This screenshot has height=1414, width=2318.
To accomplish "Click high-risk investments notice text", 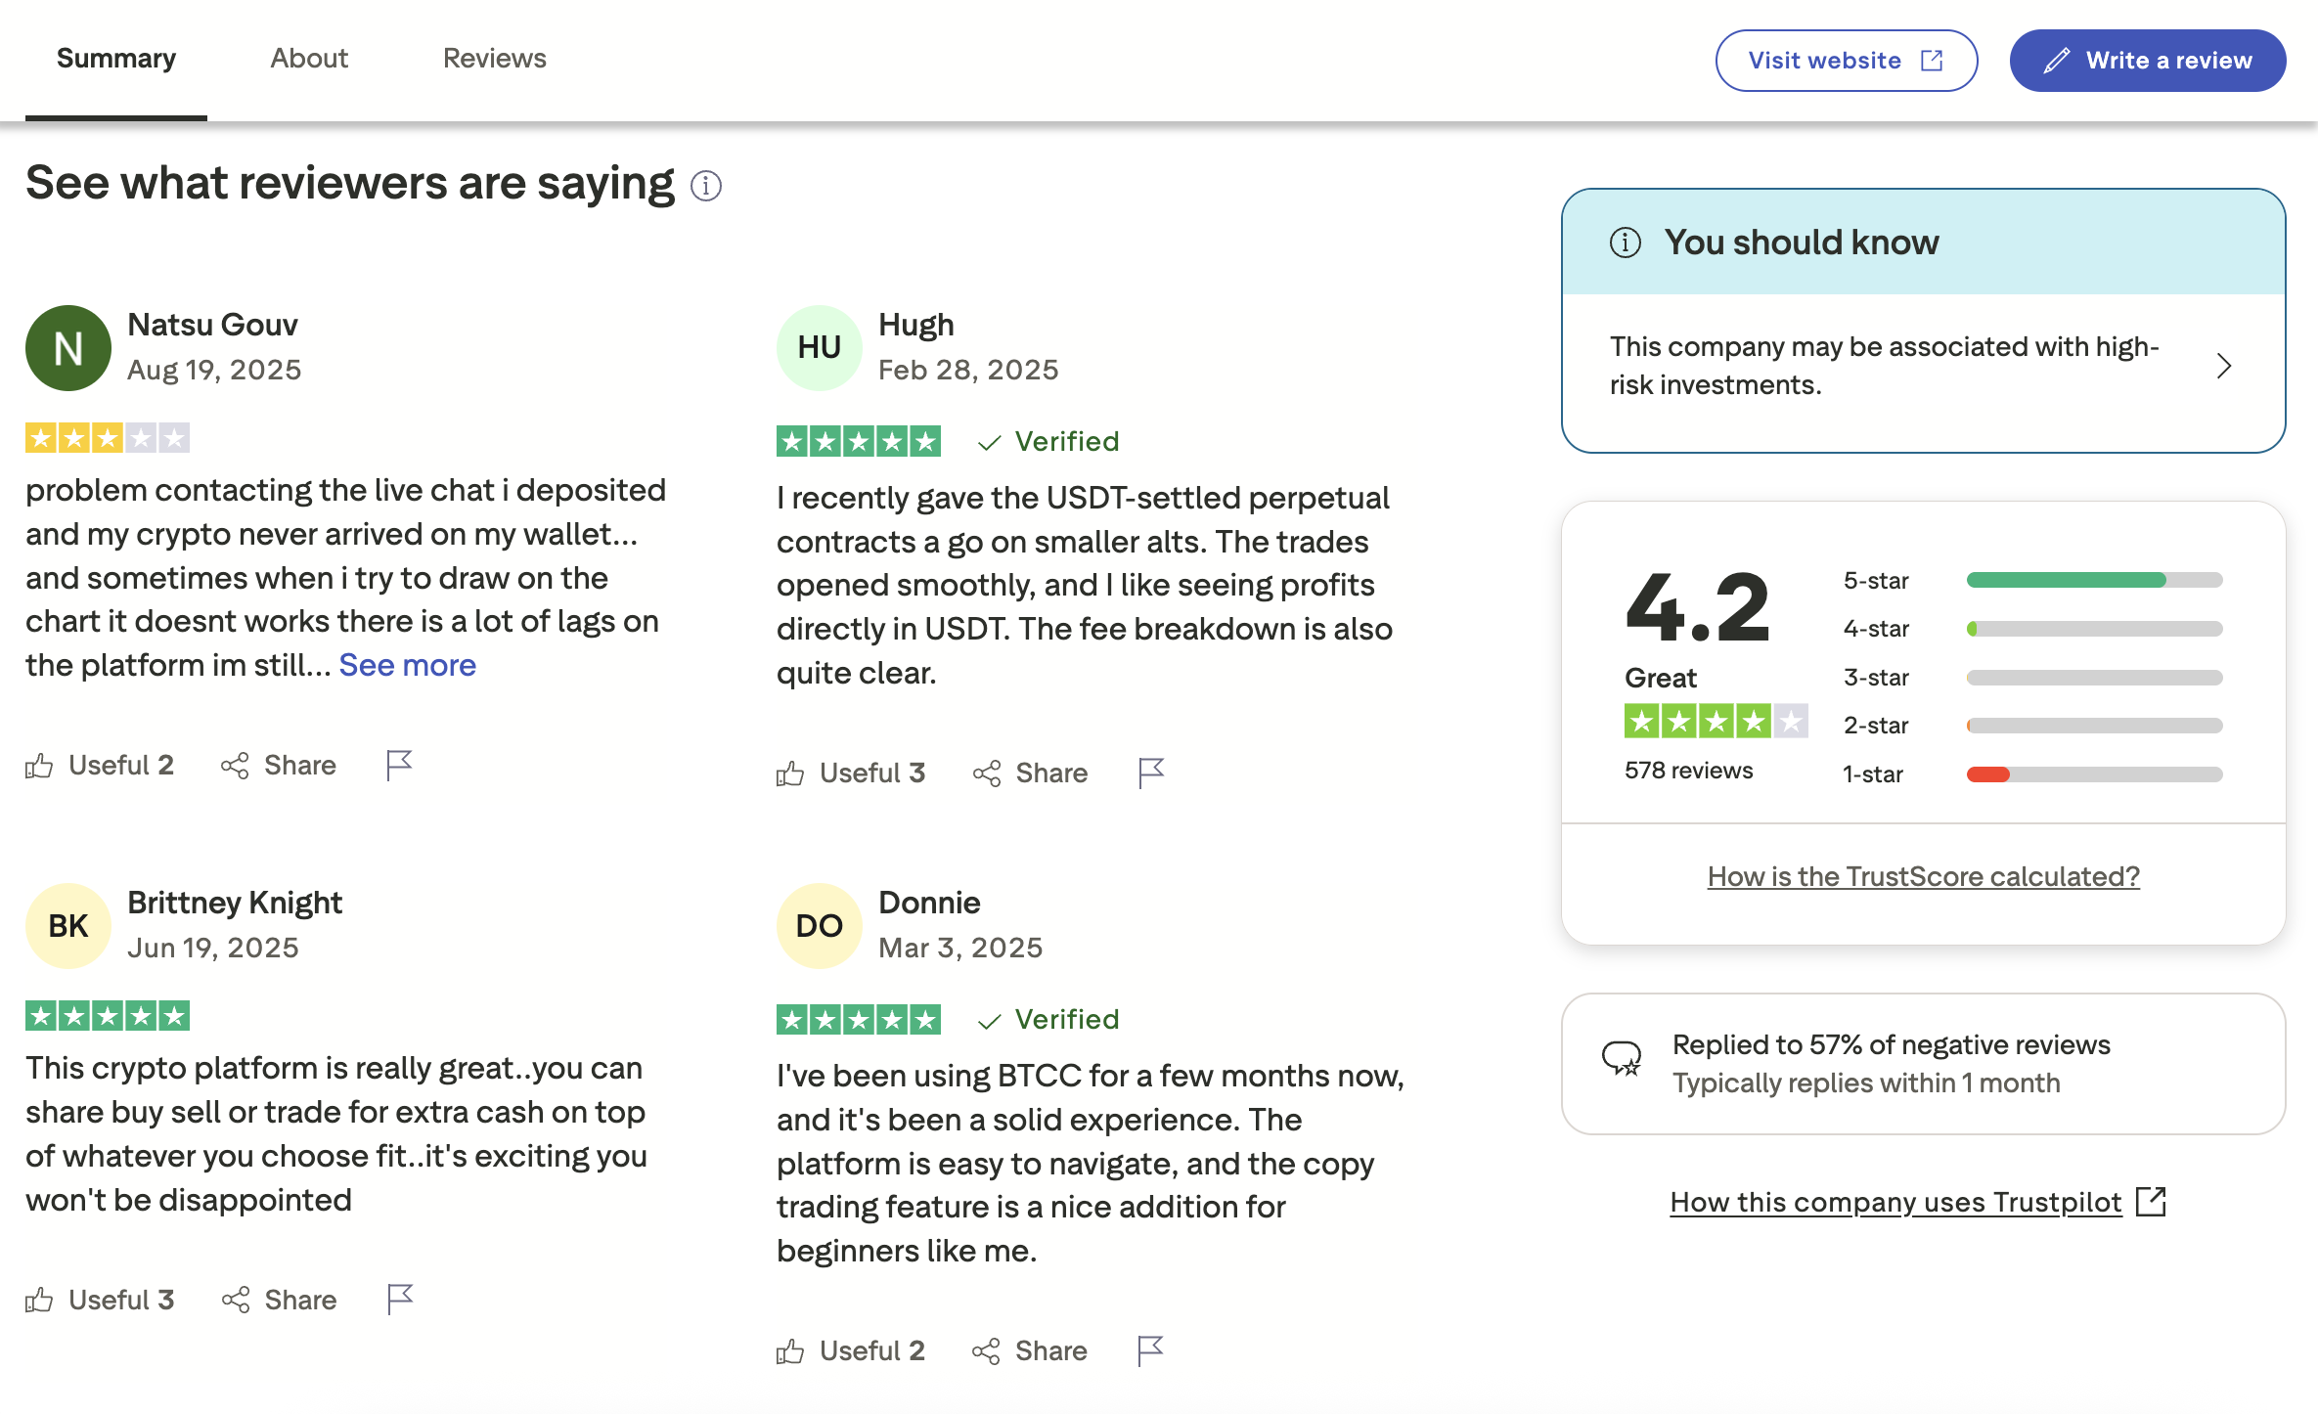I will tap(1884, 366).
